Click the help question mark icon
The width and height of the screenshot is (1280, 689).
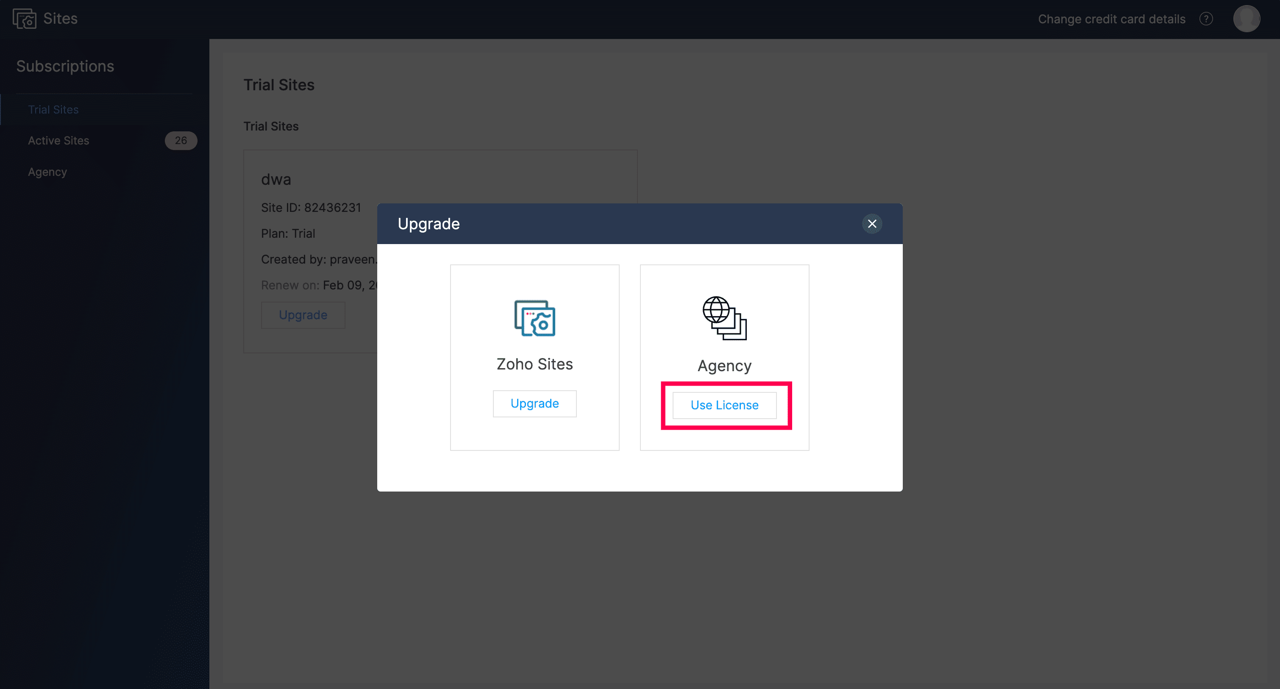(1206, 19)
